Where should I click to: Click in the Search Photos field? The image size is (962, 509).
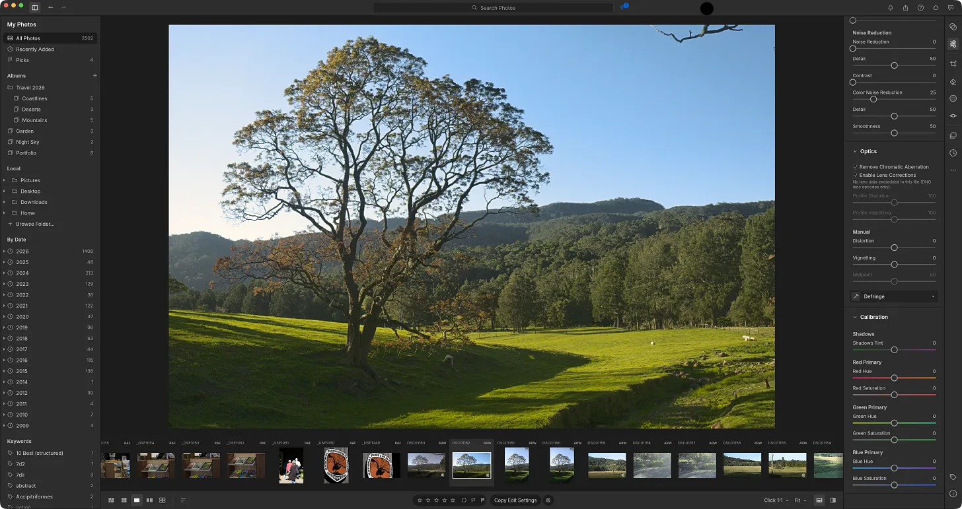(x=493, y=8)
